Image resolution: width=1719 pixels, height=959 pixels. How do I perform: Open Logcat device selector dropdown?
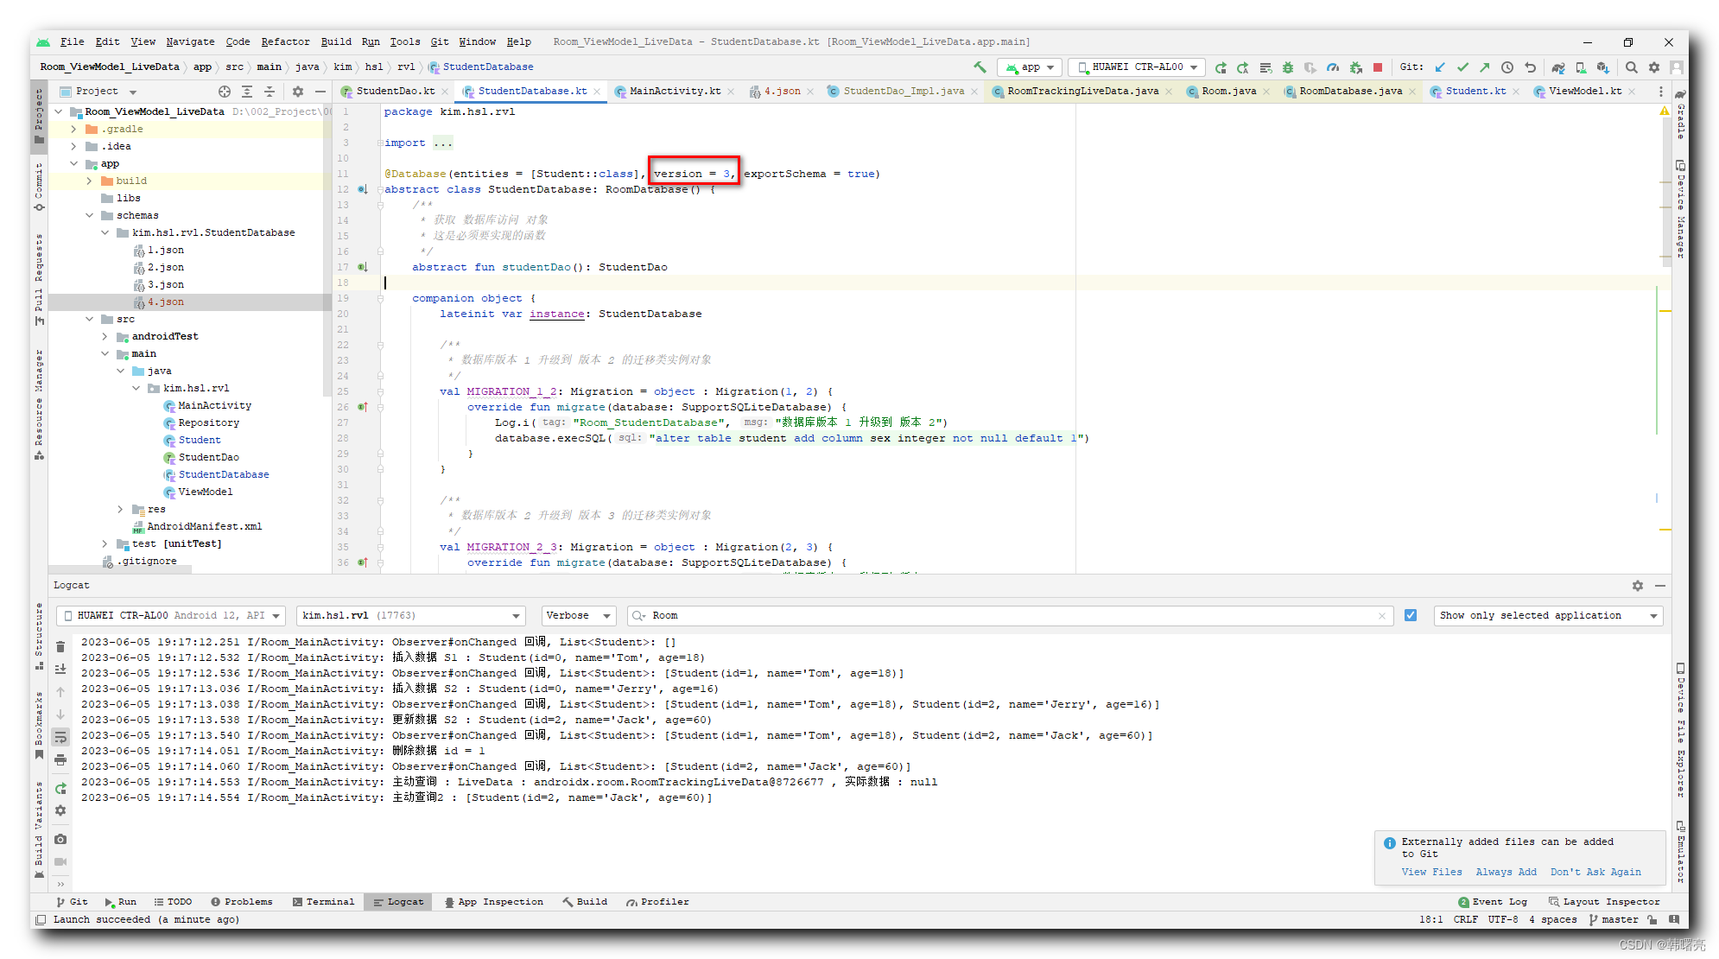[x=171, y=615]
